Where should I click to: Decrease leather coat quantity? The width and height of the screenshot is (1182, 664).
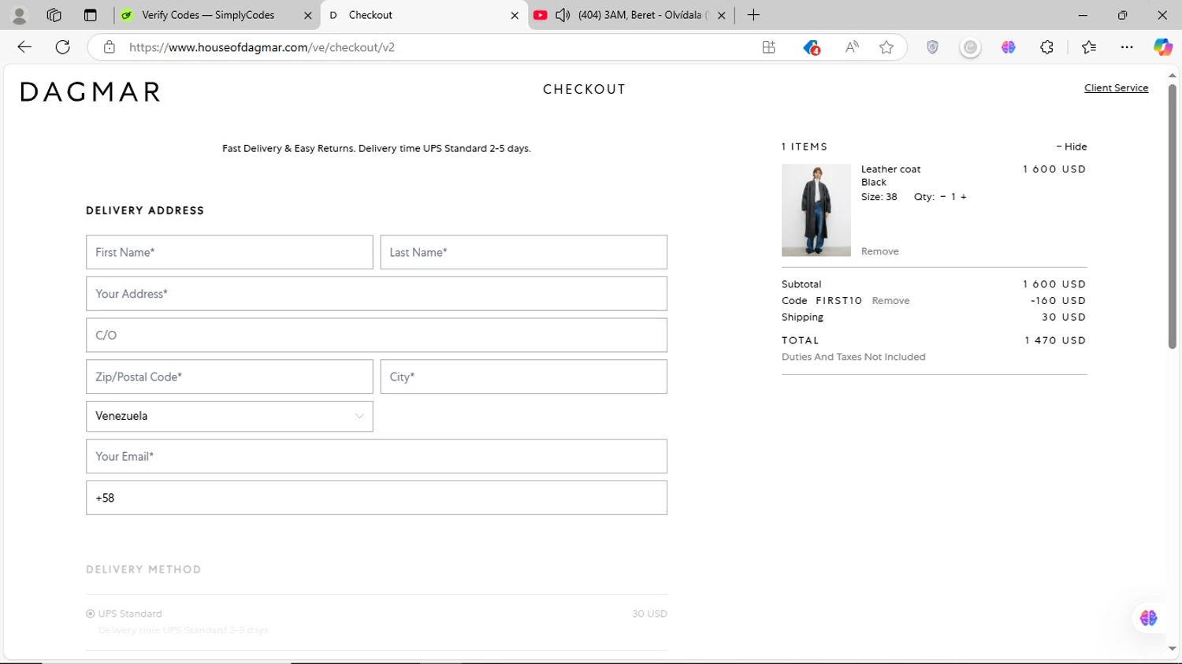[x=942, y=197]
